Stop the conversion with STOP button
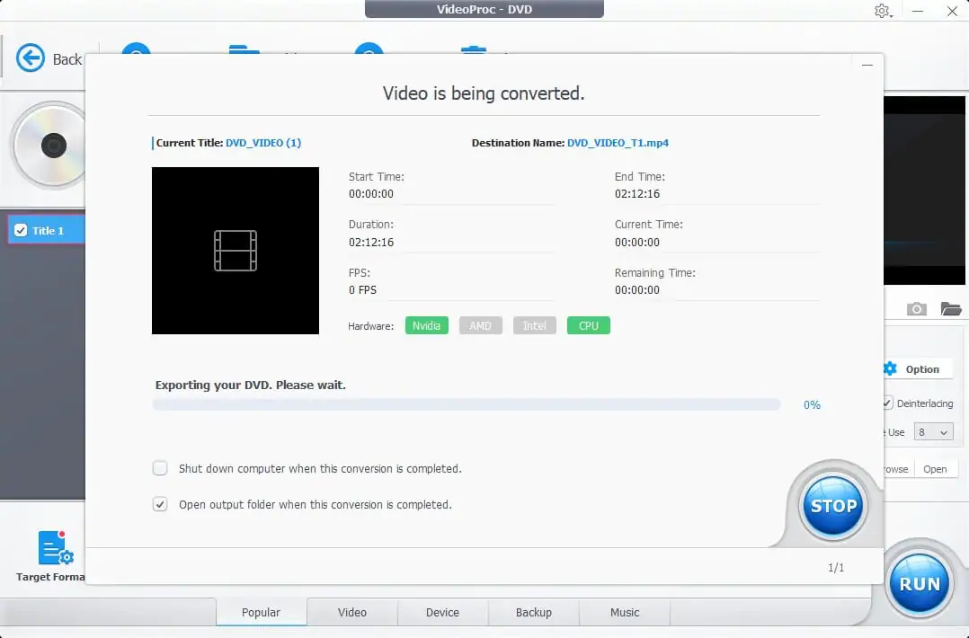 click(833, 506)
